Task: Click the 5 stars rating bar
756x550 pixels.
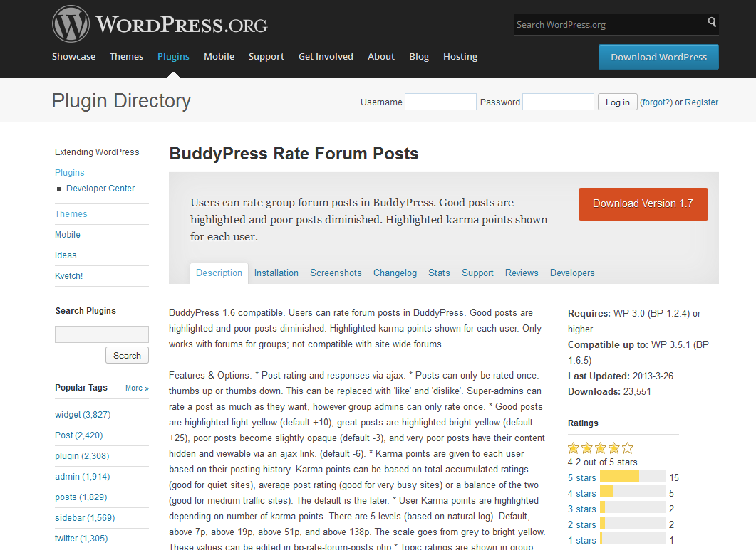Action: coord(633,476)
